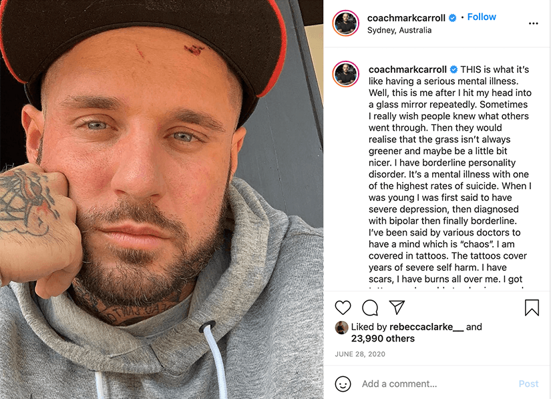View the 23,990 others likes list

coord(383,339)
